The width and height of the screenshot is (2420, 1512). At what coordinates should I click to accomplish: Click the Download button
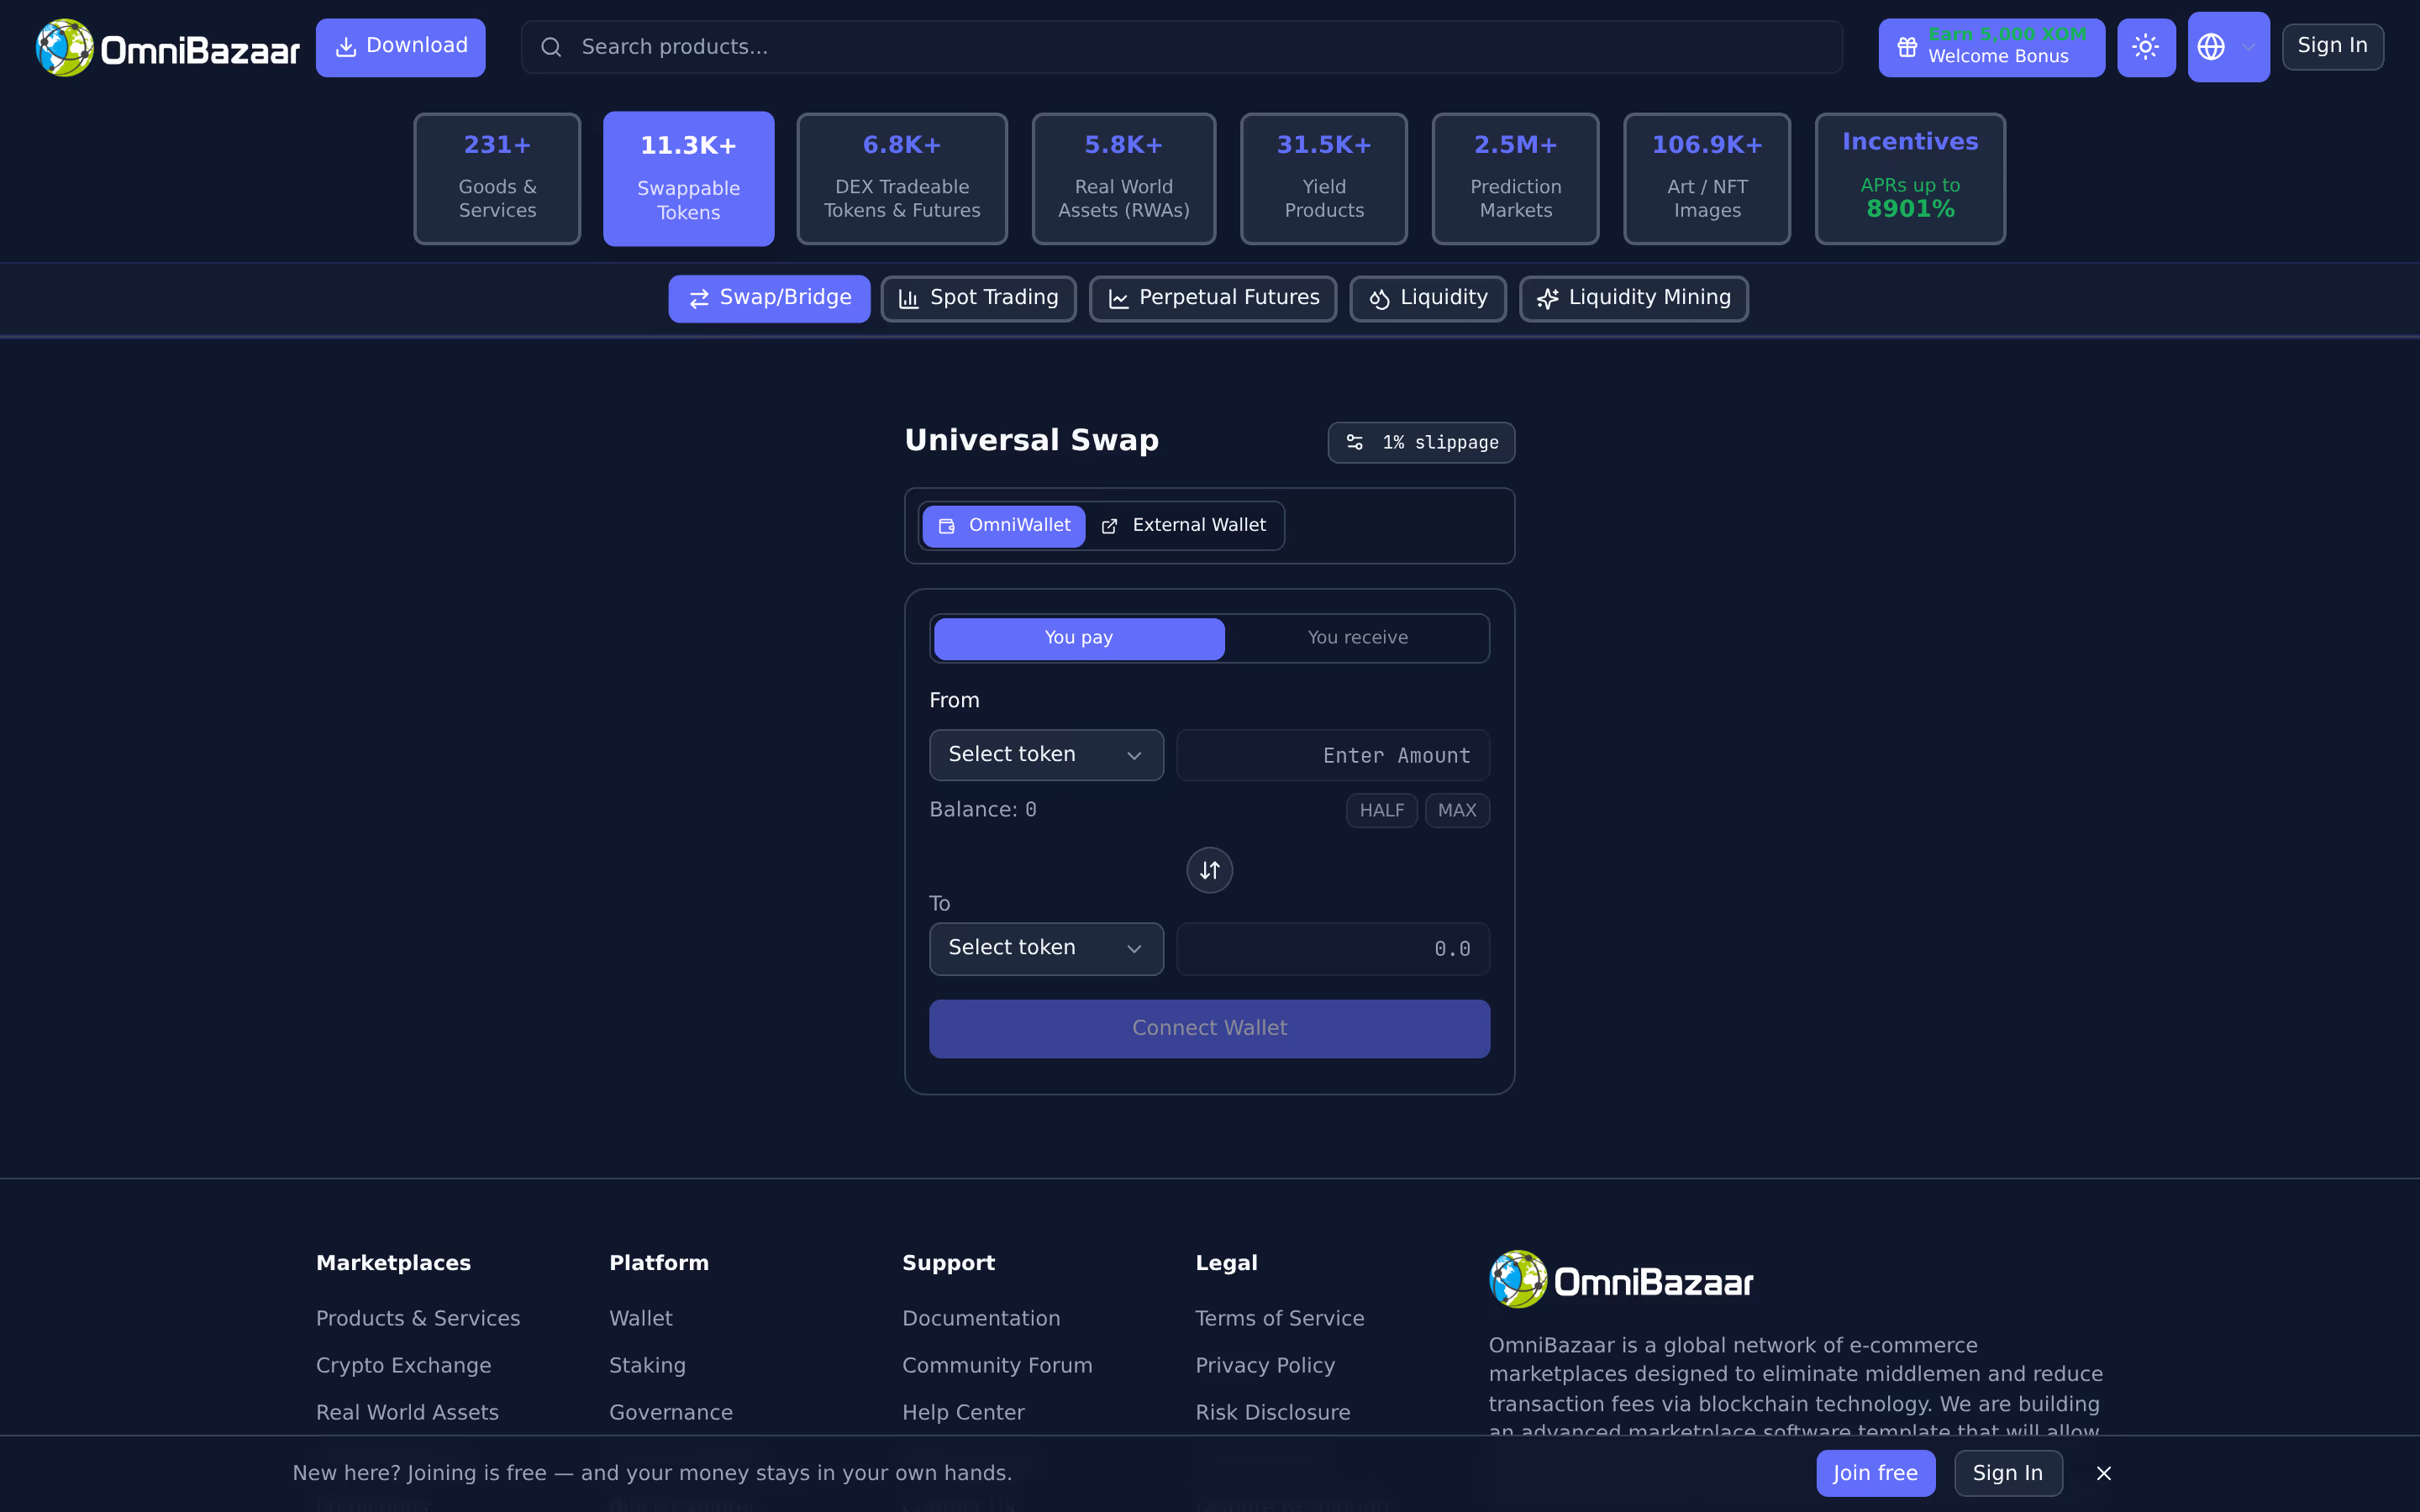401,47
